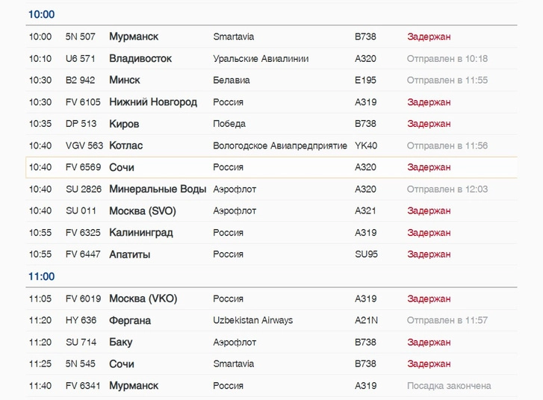
Task: Open highlighted Сочи flight FV 6569
Action: click(x=272, y=167)
